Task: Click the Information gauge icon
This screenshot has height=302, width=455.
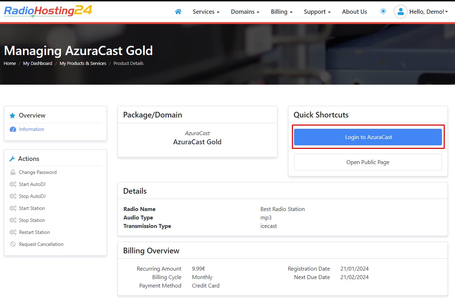Action: click(13, 129)
